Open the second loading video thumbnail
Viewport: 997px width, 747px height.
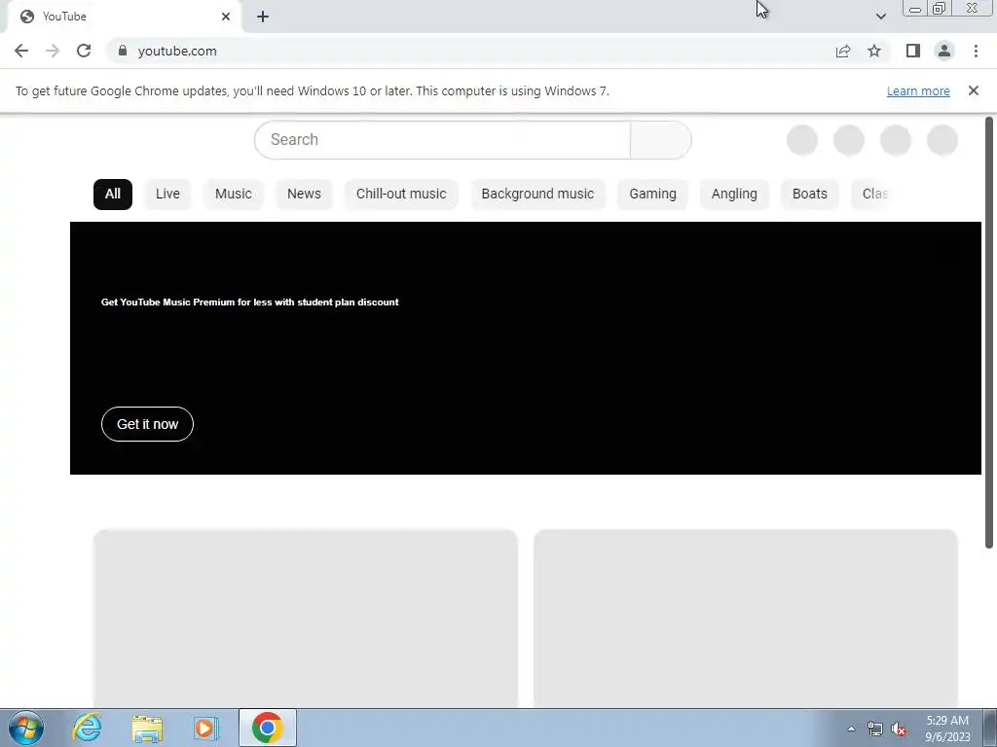[x=746, y=618]
